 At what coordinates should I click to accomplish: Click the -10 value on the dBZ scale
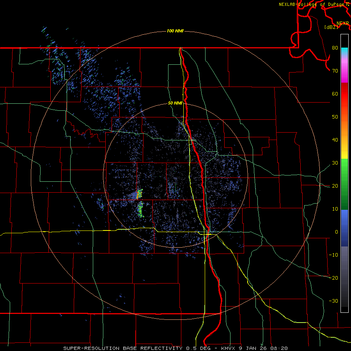coord(333,255)
